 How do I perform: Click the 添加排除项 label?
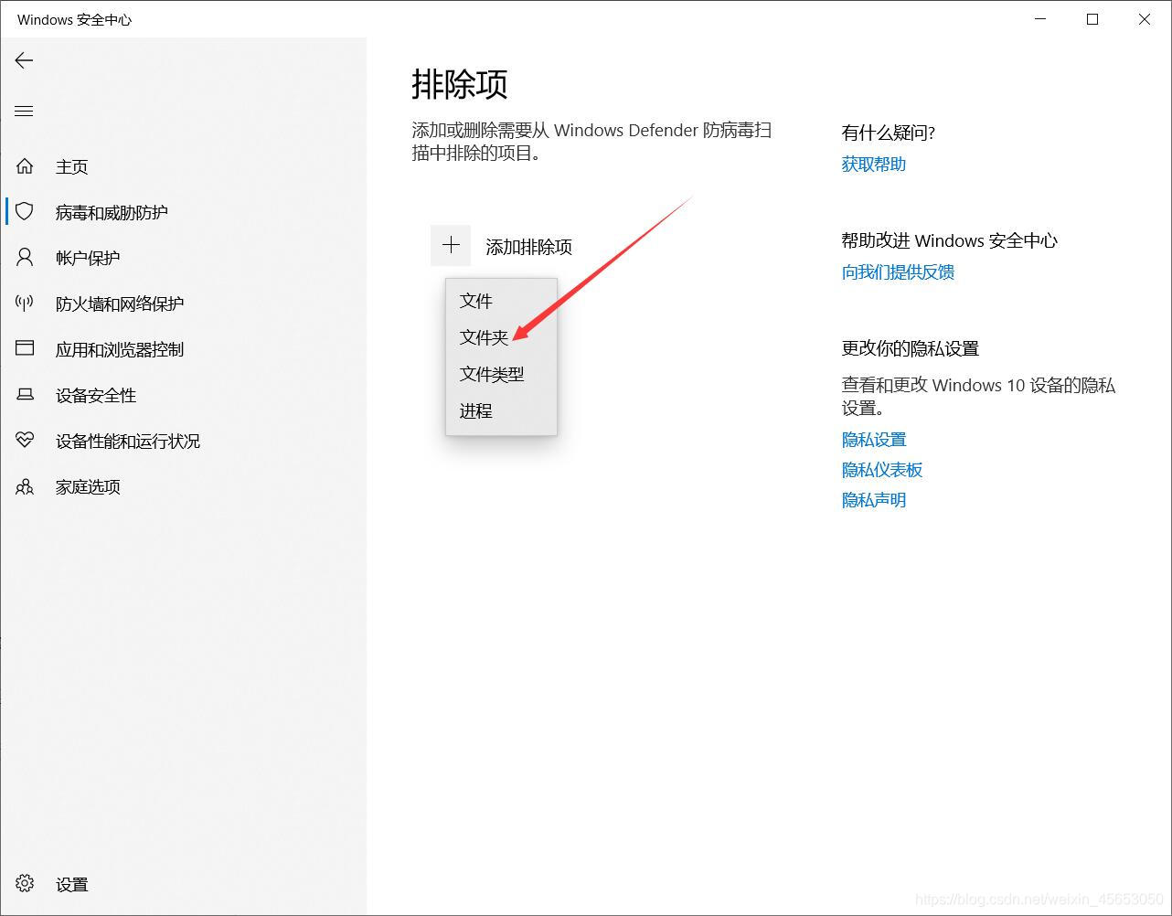(528, 247)
